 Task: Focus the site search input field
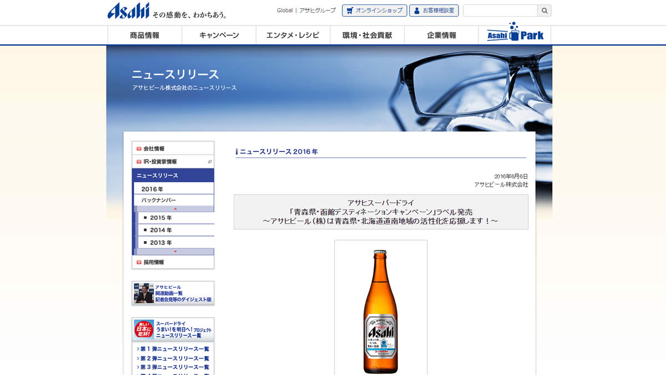[x=500, y=11]
